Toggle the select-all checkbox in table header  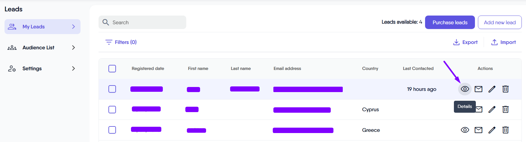[x=112, y=68]
